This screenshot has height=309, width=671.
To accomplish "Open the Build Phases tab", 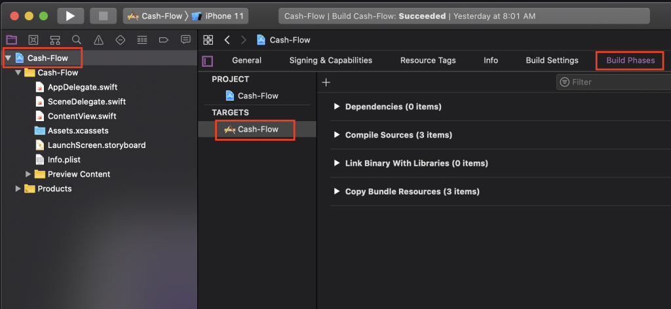I will [630, 61].
